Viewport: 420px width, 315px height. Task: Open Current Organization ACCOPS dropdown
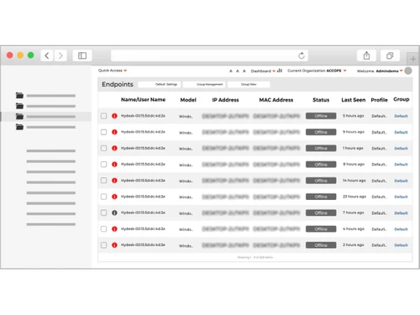pyautogui.click(x=317, y=71)
